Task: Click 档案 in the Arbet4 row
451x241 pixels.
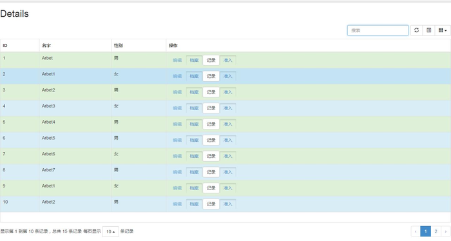Action: [194, 124]
